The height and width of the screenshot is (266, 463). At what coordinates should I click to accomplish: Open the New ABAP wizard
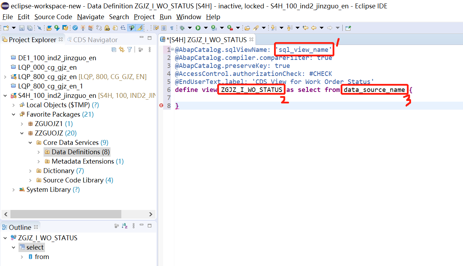(6, 28)
